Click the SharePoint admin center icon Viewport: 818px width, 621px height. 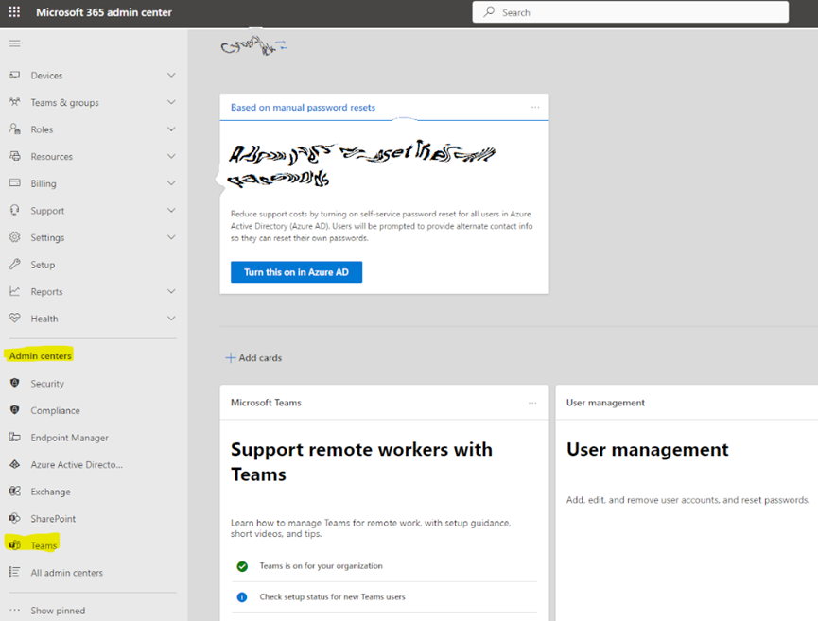(x=14, y=519)
